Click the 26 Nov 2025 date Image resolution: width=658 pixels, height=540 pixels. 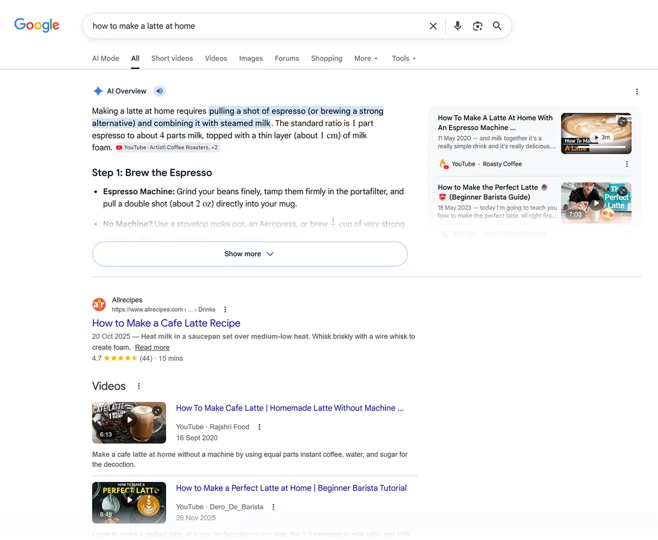pos(196,518)
